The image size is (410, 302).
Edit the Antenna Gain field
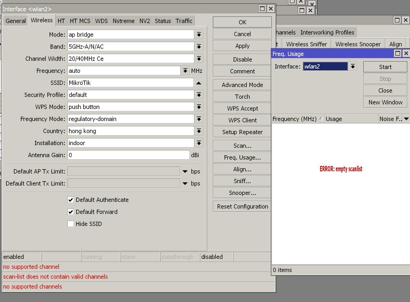[128, 155]
